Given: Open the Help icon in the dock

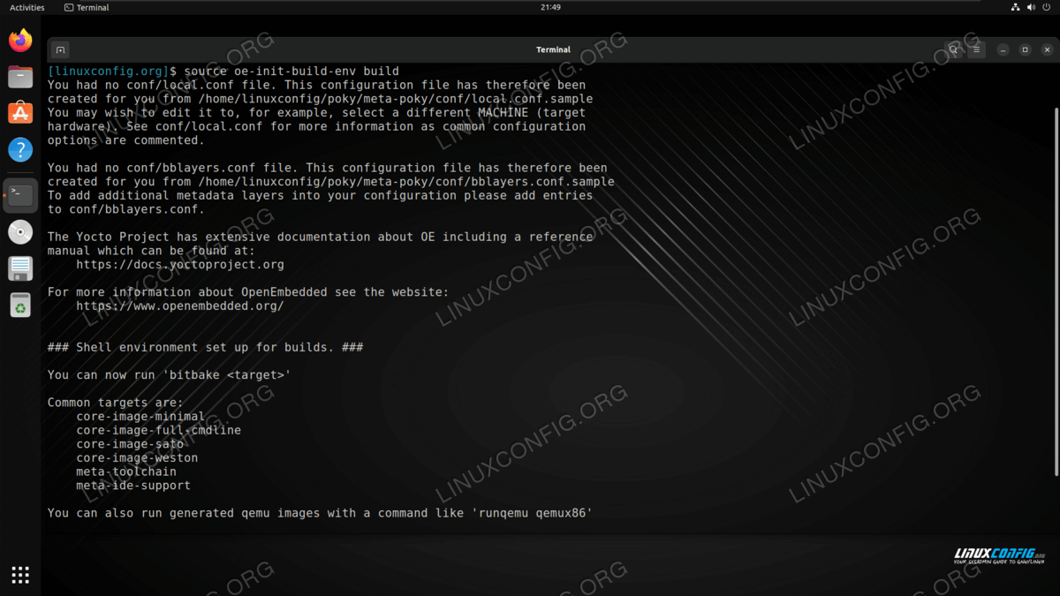Looking at the screenshot, I should point(20,149).
